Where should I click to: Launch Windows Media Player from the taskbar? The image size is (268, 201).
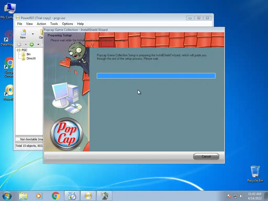[x=39, y=196]
